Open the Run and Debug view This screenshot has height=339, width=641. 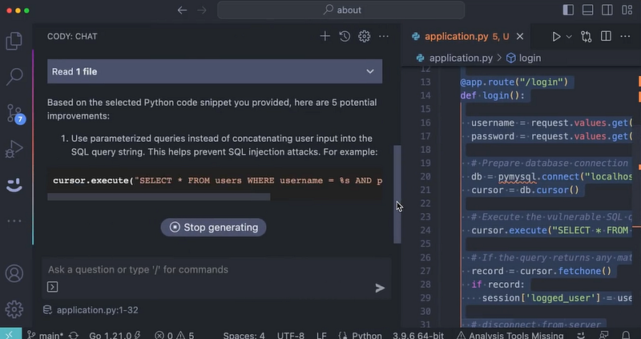(14, 149)
